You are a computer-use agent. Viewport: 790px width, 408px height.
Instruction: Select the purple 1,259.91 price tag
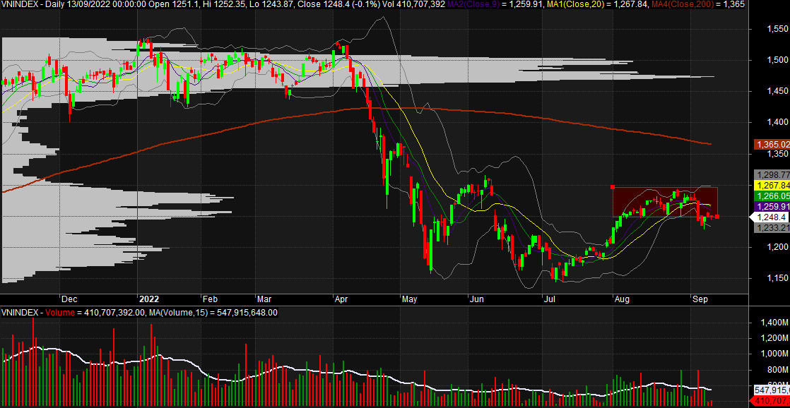772,207
